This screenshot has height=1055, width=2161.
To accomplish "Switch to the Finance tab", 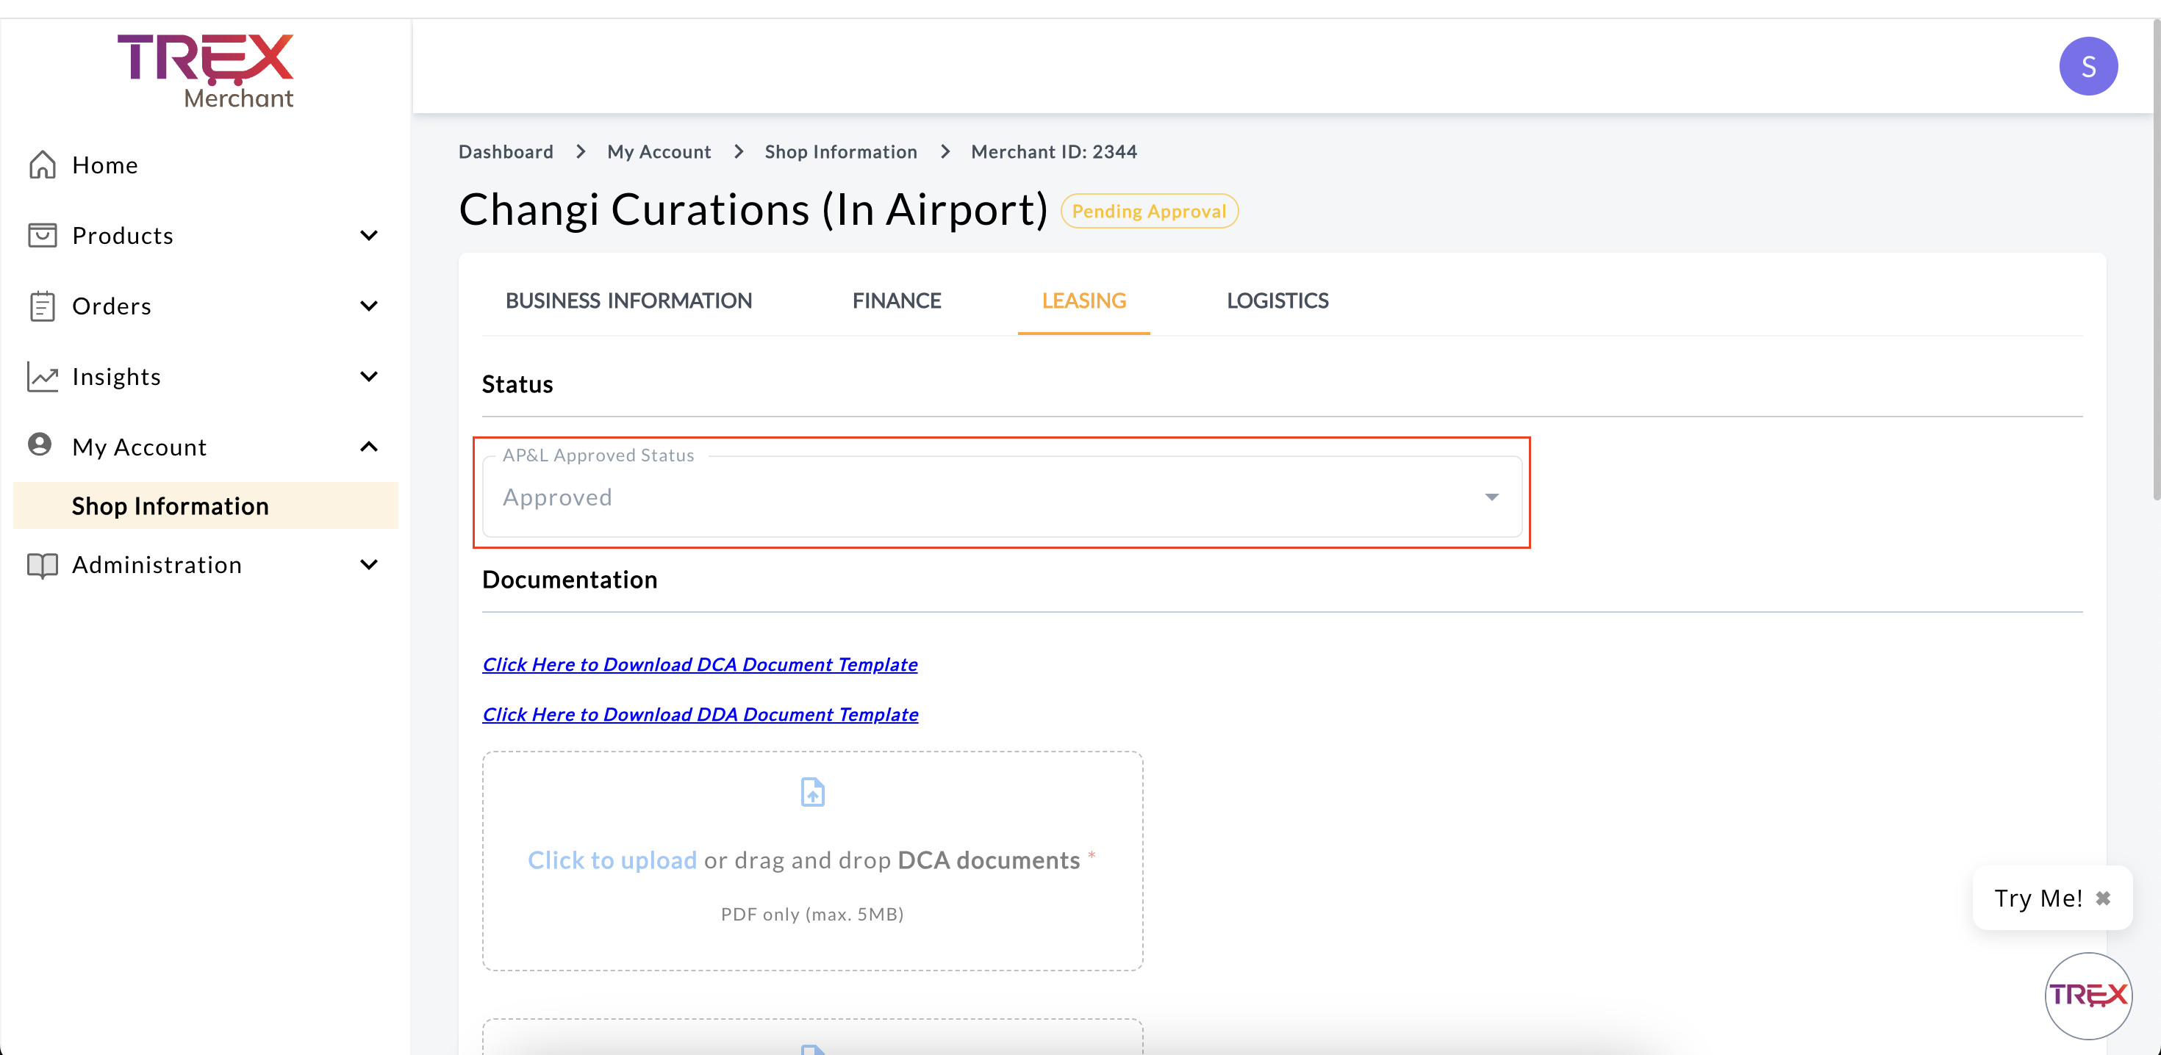I will (x=896, y=301).
